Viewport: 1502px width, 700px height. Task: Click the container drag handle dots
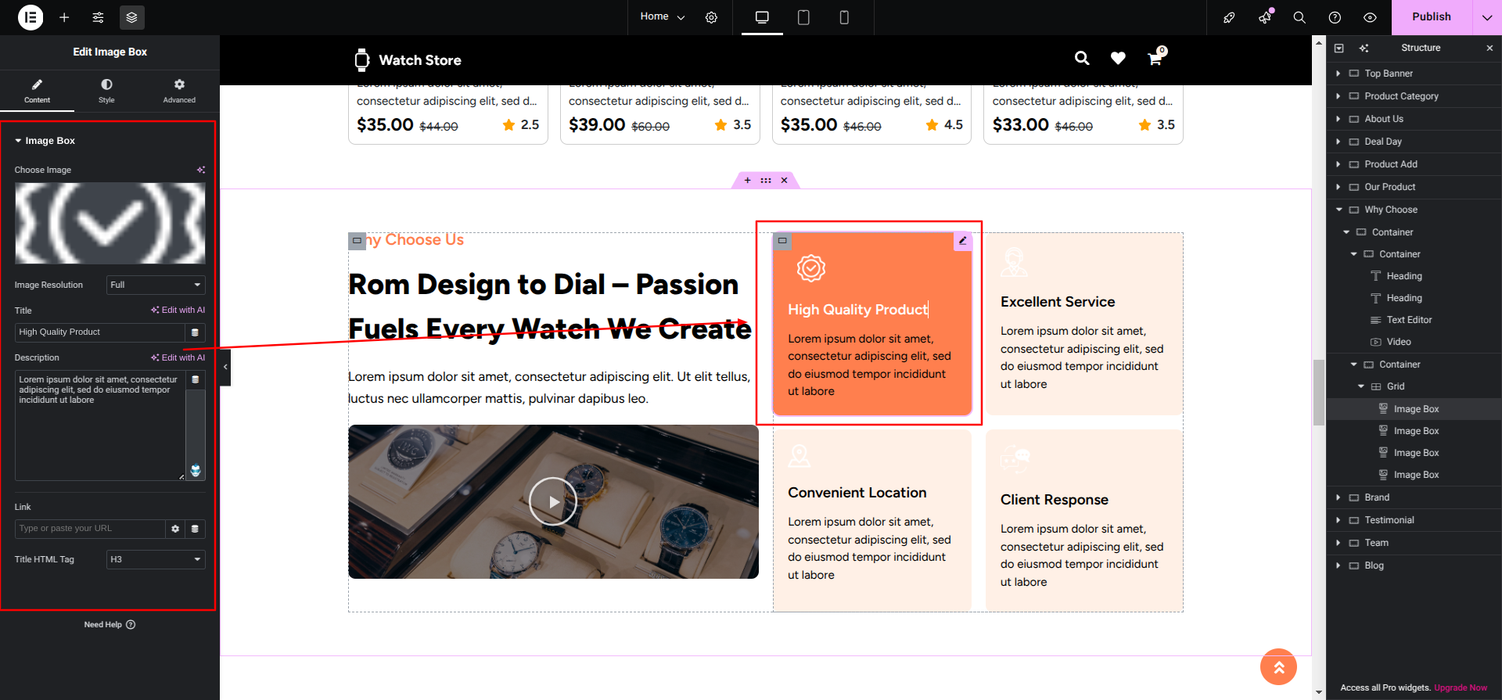(766, 181)
